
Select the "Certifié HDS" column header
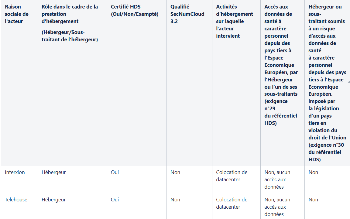click(x=135, y=11)
